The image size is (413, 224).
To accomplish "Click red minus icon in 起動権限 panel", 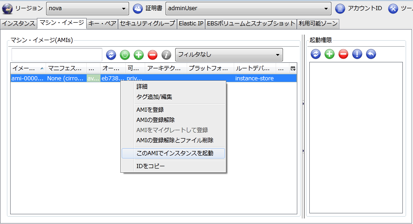I will coord(343,54).
